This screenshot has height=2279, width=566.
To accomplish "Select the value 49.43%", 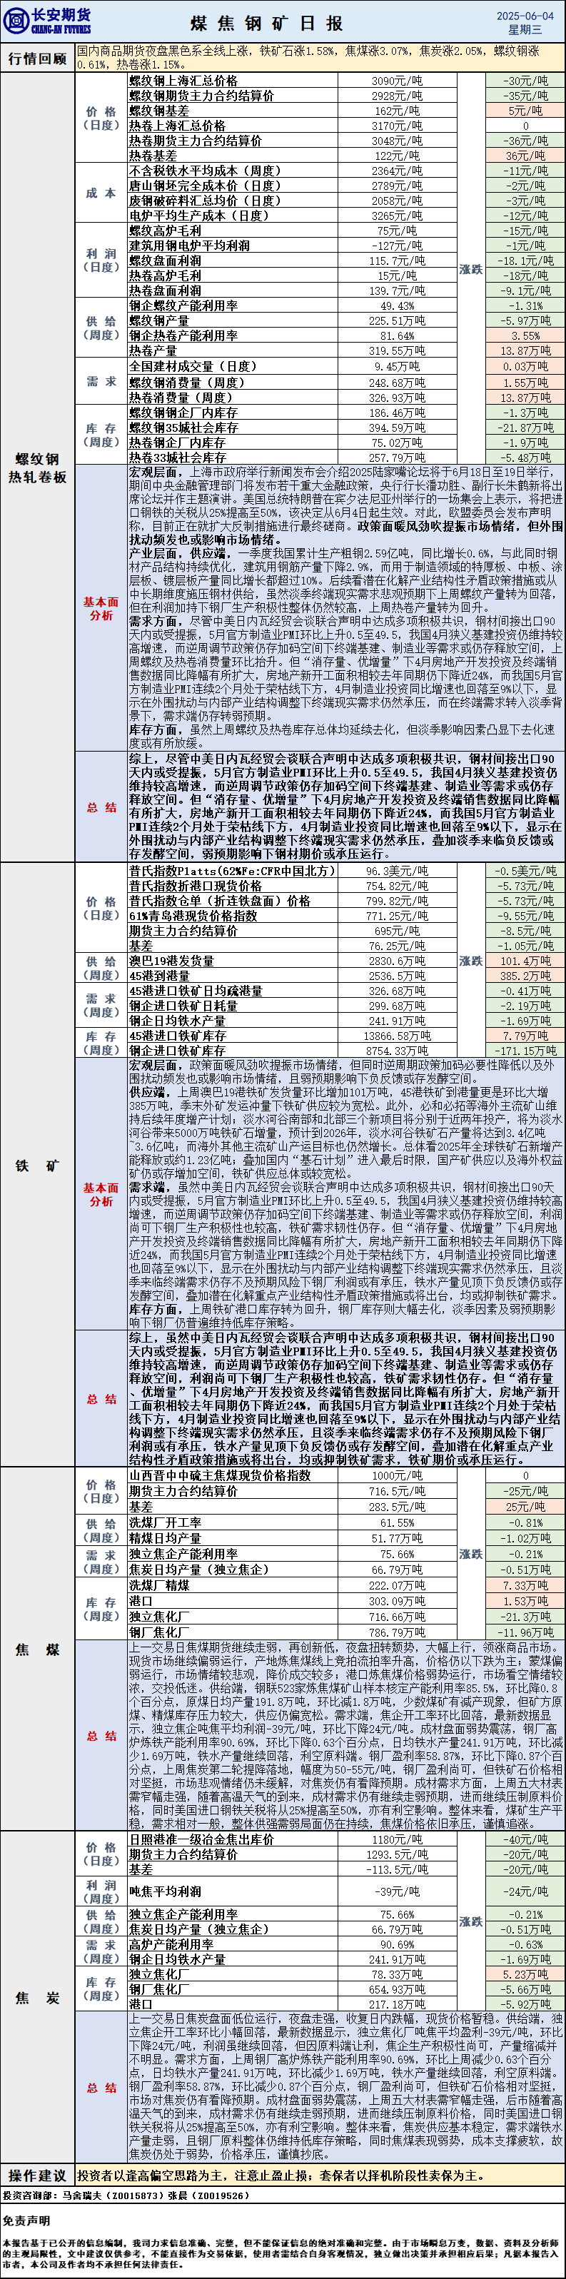I will pyautogui.click(x=397, y=306).
